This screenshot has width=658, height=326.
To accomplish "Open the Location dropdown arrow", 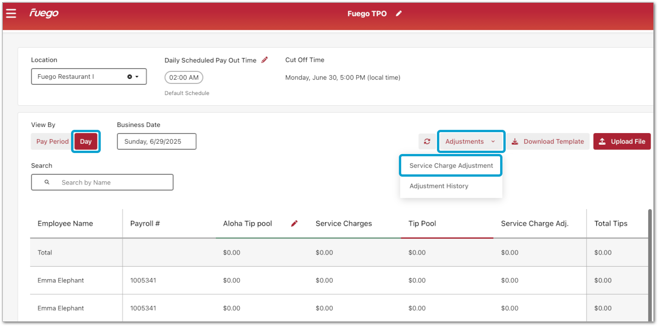I will pos(137,77).
